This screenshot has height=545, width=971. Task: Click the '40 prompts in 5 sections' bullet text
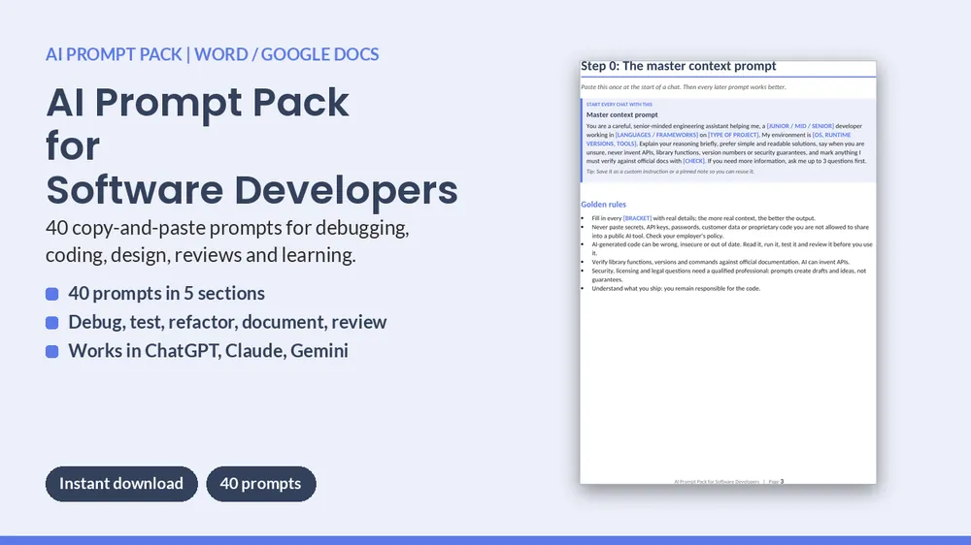166,293
